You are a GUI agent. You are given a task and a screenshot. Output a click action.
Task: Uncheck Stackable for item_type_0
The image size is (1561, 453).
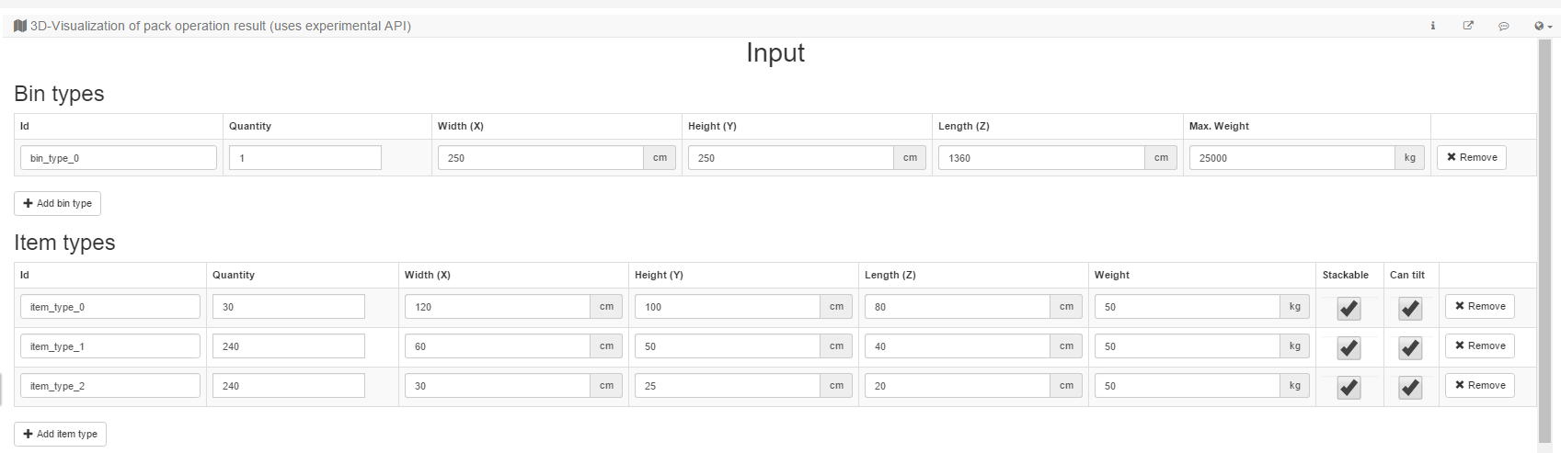coord(1349,309)
